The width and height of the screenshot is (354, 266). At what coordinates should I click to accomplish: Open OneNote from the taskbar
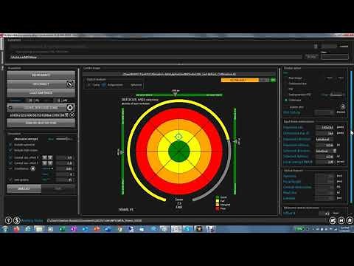click(73, 229)
